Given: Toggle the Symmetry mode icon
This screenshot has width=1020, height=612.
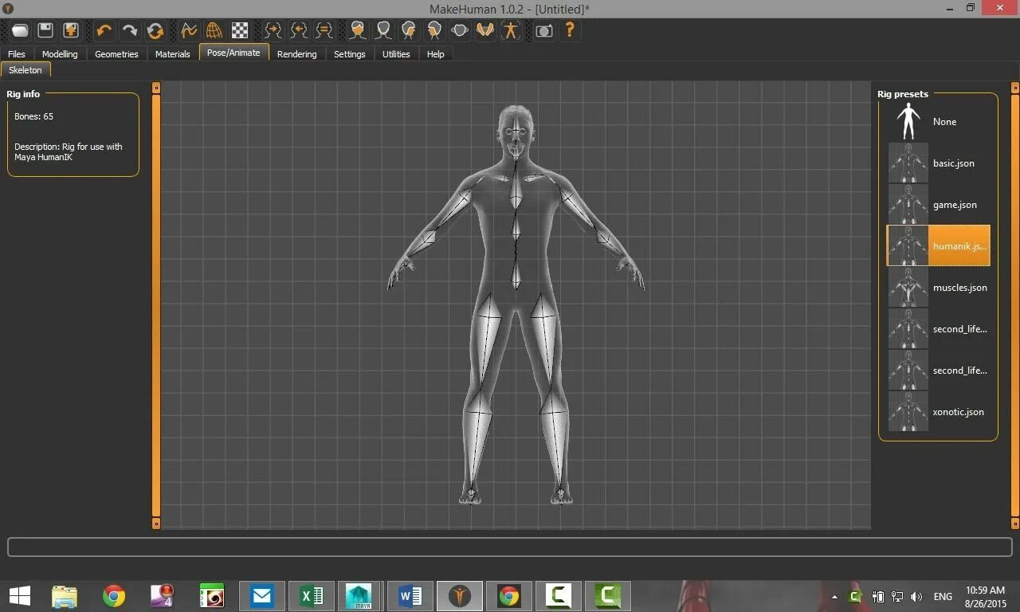Looking at the screenshot, I should (x=324, y=30).
